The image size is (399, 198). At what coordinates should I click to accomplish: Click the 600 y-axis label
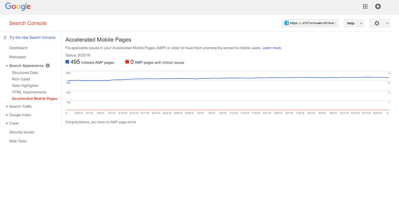(x=68, y=73)
